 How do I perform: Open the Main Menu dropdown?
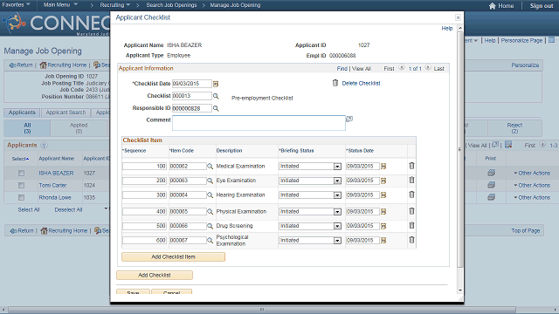tap(60, 4)
